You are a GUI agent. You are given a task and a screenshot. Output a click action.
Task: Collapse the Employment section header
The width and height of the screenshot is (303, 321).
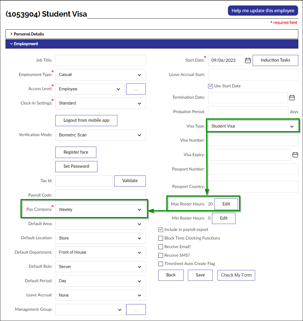[26, 44]
